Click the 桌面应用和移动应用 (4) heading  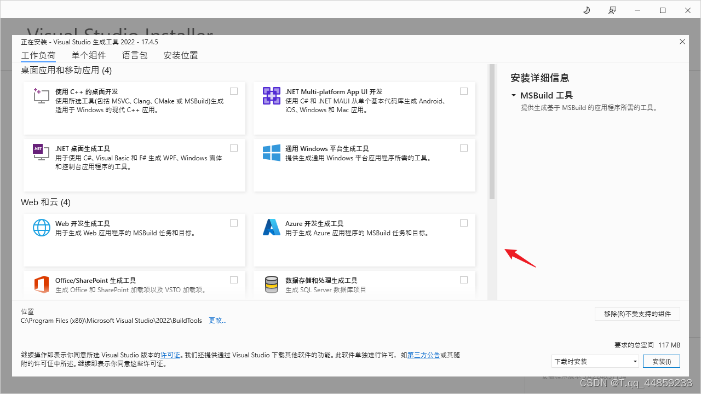coord(66,70)
